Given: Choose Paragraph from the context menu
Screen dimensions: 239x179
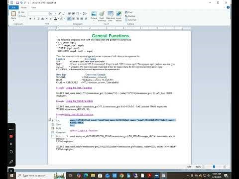Looking at the screenshot, I should (x=61, y=132).
